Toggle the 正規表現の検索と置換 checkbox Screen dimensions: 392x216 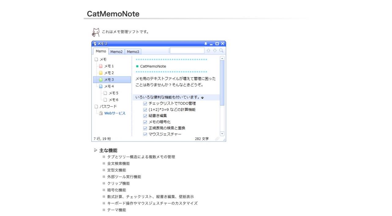(145, 128)
